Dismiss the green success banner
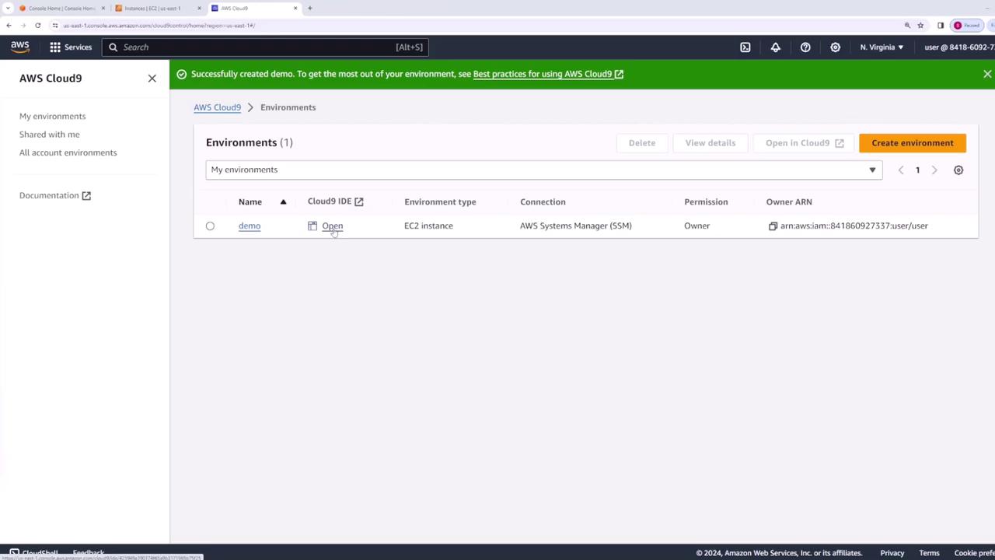The image size is (995, 560). (987, 74)
